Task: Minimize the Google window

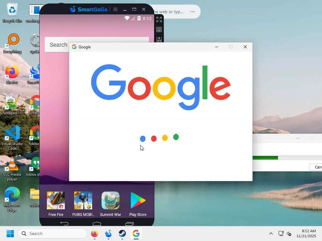Action: click(217, 47)
